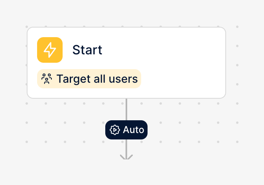Click empty space inside the Start card, right of the title
The width and height of the screenshot is (264, 185).
point(167,50)
